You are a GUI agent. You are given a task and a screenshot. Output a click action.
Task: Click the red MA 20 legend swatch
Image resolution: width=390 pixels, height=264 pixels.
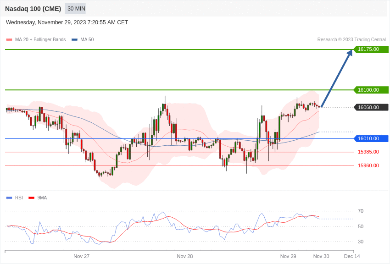tap(9, 40)
